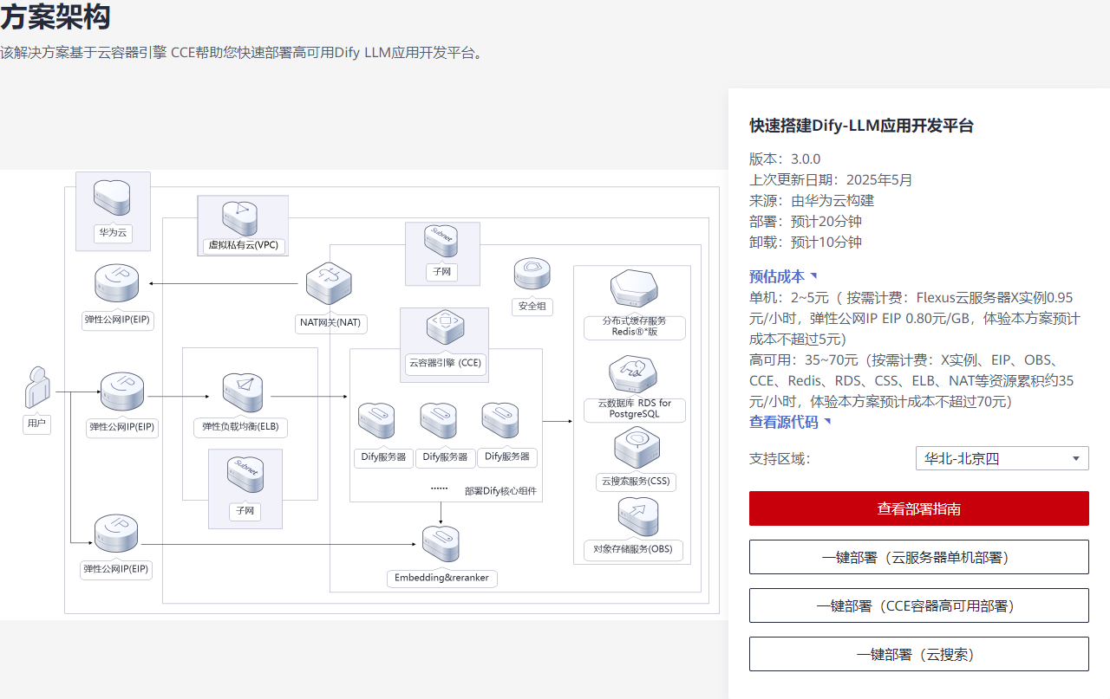The width and height of the screenshot is (1110, 699).
Task: Click the NAT网关(NAT) label
Action: click(x=329, y=323)
